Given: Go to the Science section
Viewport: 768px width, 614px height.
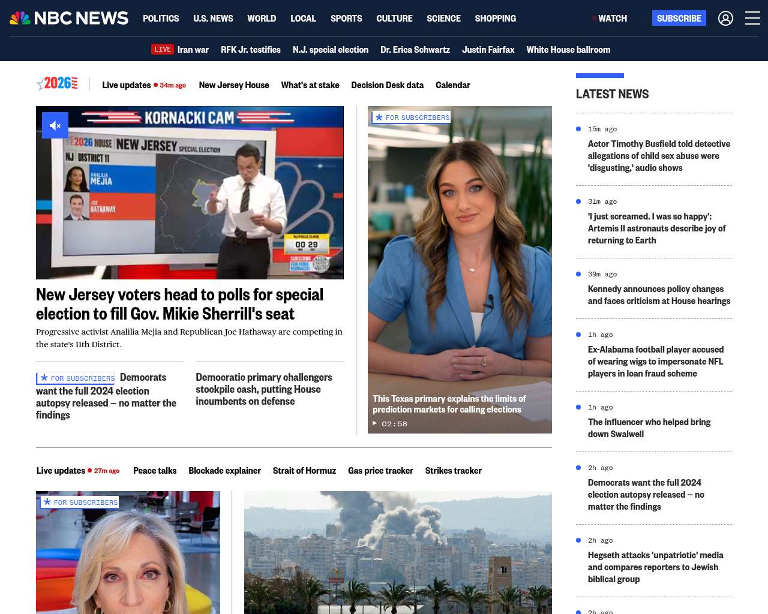Looking at the screenshot, I should pos(443,19).
